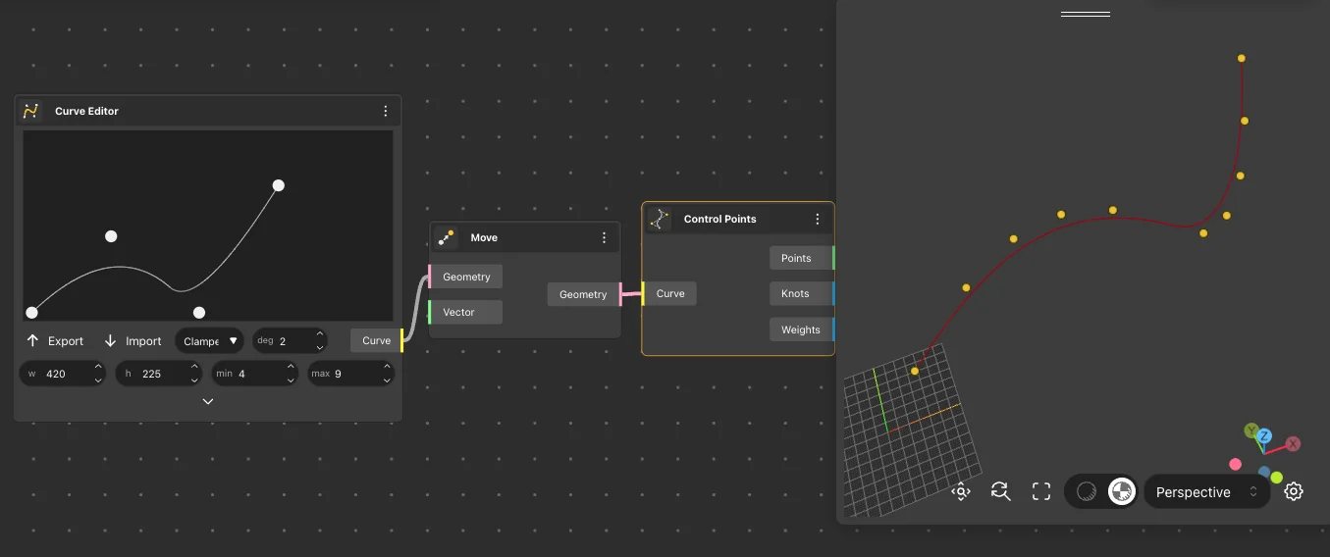Switch to the shaded render mode toggle
The width and height of the screenshot is (1330, 557).
(1087, 491)
